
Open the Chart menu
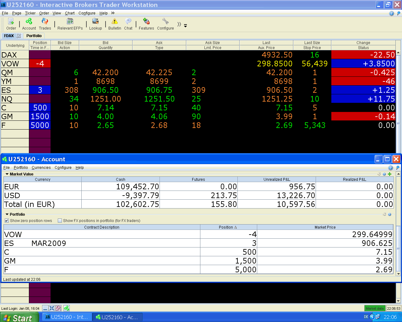70,13
